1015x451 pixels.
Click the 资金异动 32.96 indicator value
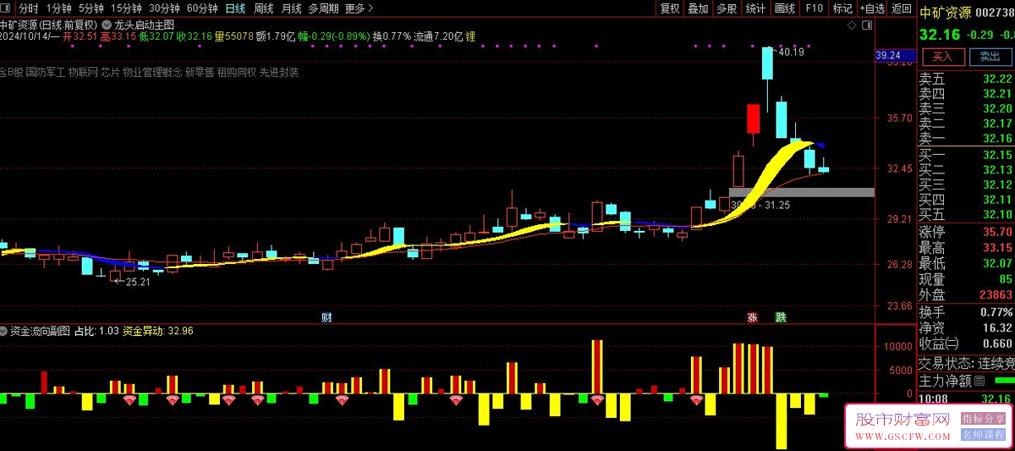(158, 331)
